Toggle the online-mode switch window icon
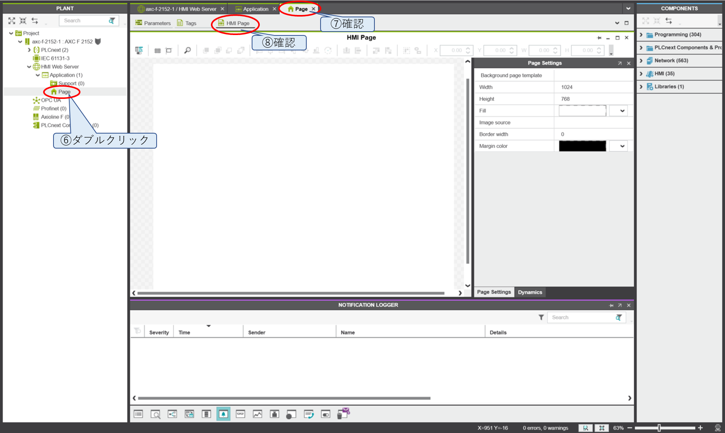725x433 pixels. coord(326,414)
